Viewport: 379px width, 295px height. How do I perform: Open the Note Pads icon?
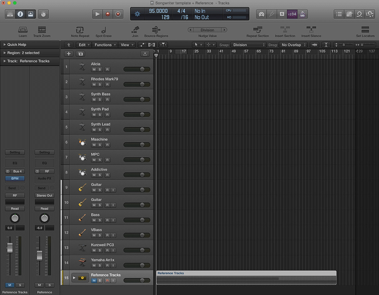(x=349, y=14)
